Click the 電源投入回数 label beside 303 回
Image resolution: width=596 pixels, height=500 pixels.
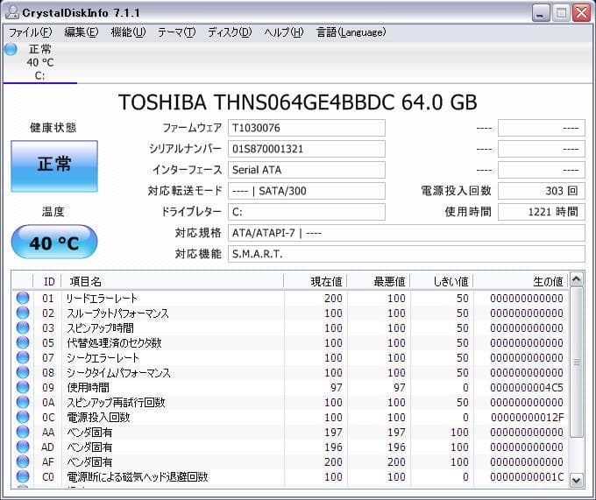point(456,191)
